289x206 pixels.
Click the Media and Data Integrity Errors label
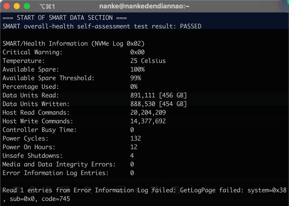pyautogui.click(x=59, y=164)
